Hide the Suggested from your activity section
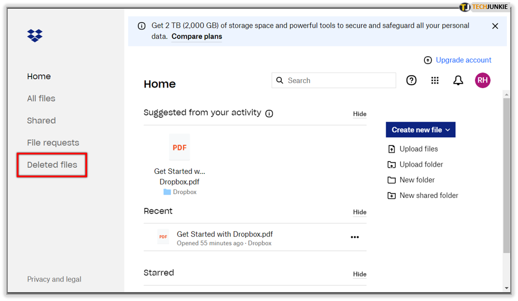The image size is (518, 301). (359, 114)
